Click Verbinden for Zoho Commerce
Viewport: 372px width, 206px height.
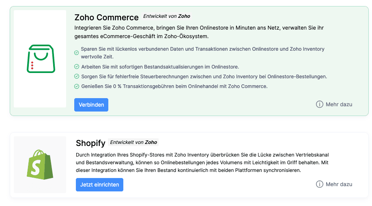click(91, 105)
